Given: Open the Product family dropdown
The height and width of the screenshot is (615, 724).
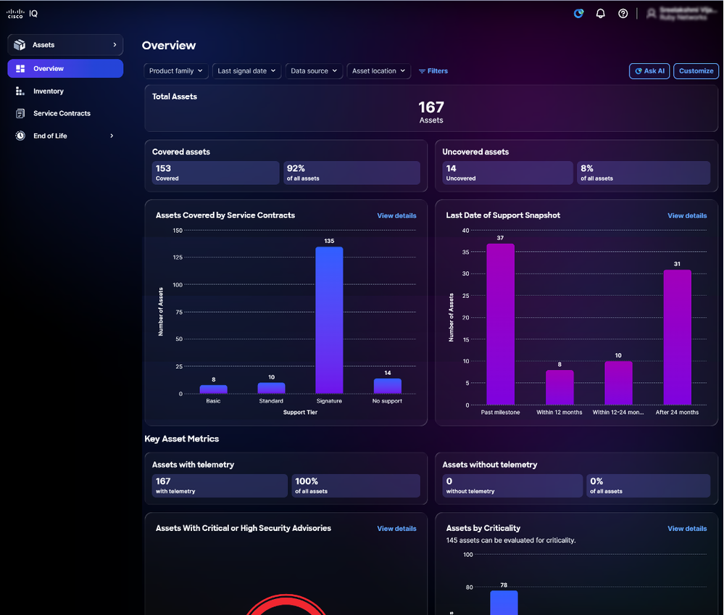Looking at the screenshot, I should pos(176,71).
